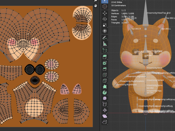Viewport: 175px width, 131px height.
Task: Select the Edge Slide tool
Action: 105,104
